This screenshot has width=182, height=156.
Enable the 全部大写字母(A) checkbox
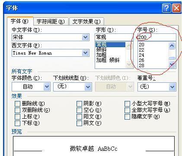[127, 110]
